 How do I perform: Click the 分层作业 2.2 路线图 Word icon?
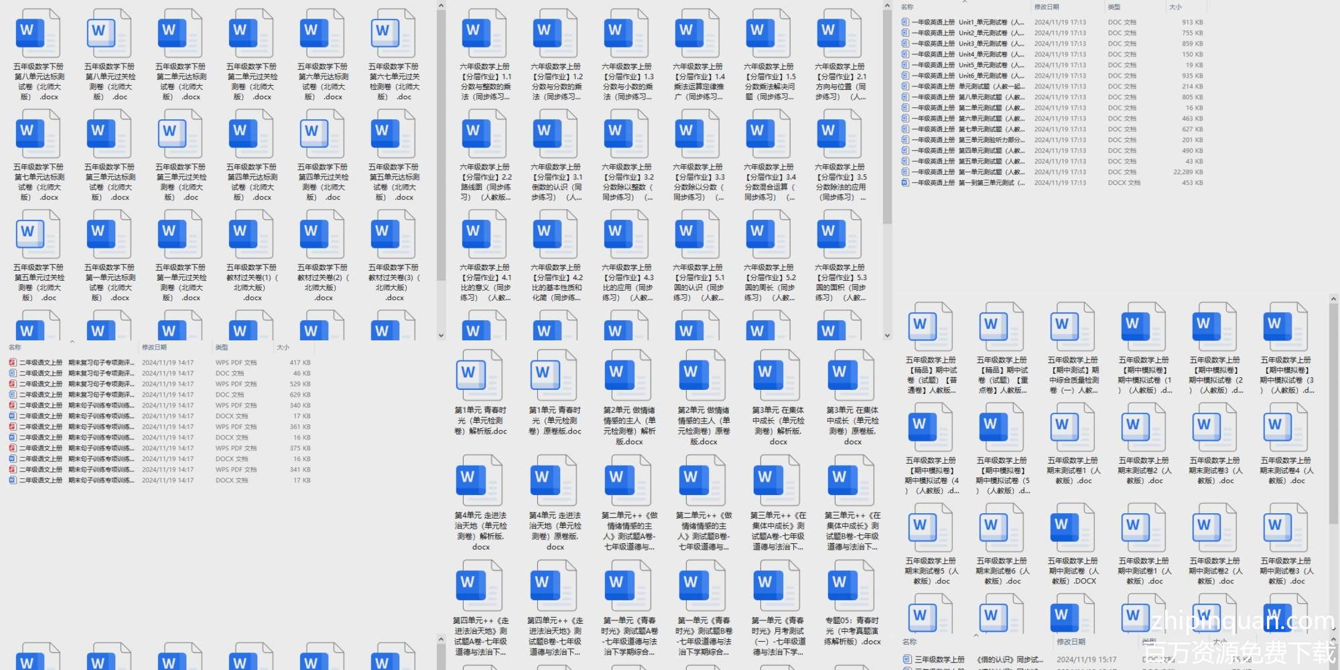point(484,134)
